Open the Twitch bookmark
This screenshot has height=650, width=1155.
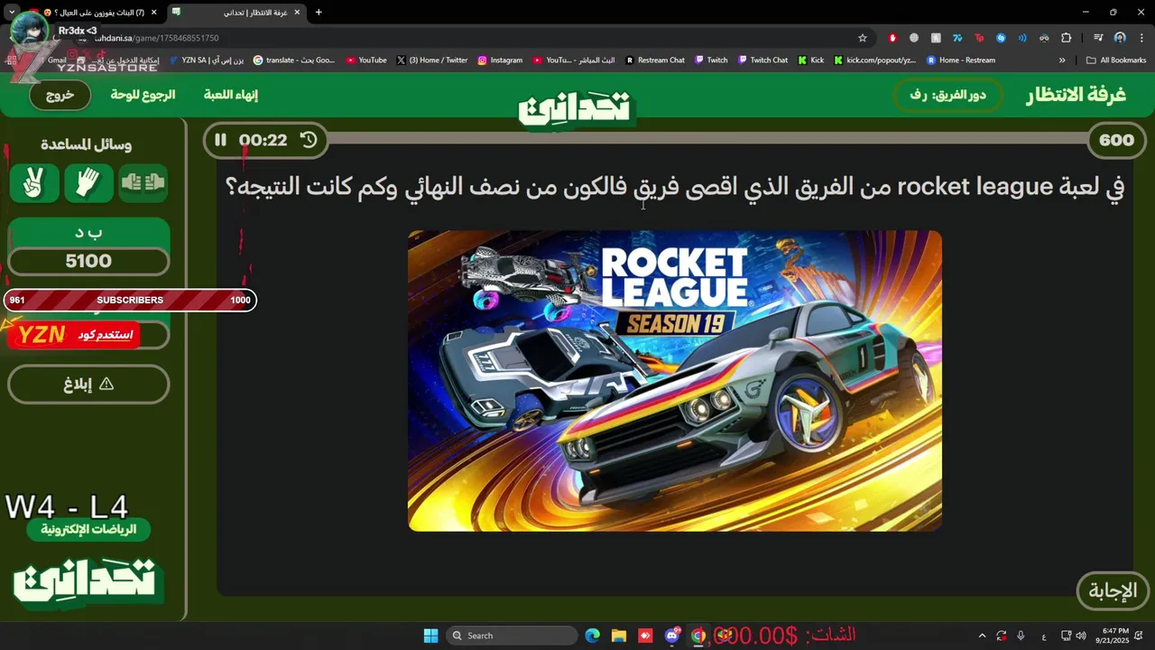point(711,60)
